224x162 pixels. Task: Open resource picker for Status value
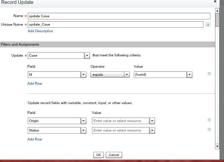[x=152, y=130]
